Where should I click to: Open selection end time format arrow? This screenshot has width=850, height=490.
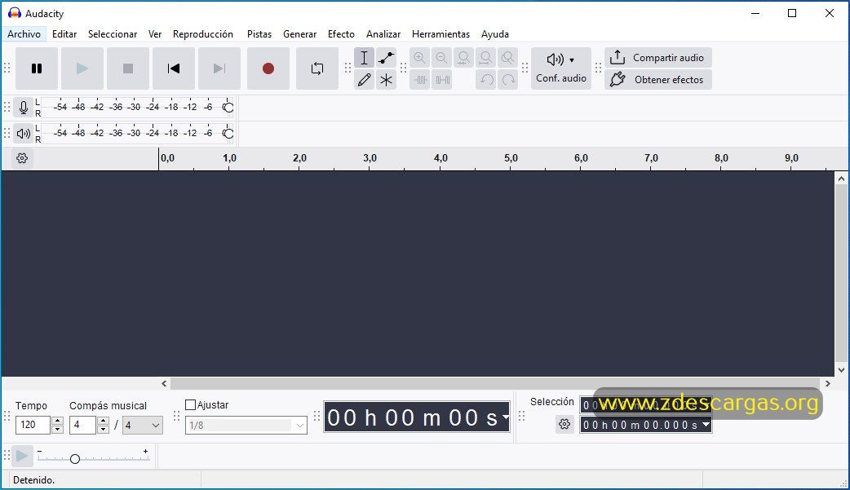[x=706, y=425]
